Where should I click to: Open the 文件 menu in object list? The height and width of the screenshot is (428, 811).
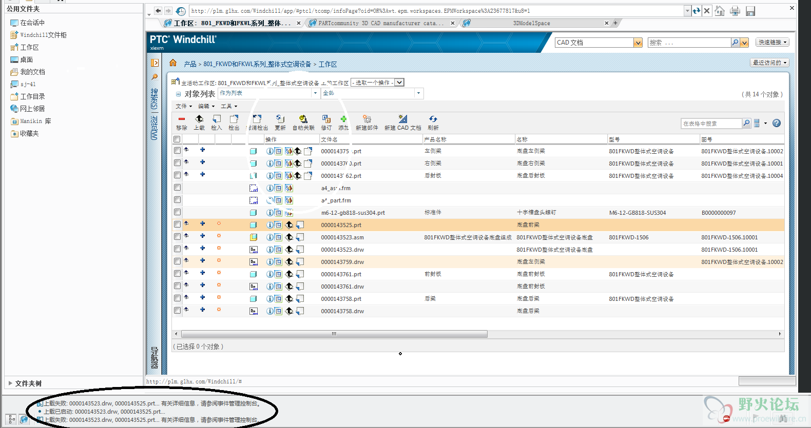pyautogui.click(x=184, y=106)
